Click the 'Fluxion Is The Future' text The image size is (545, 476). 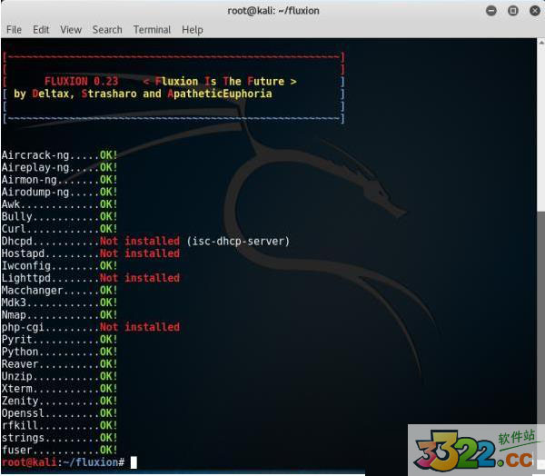tap(220, 82)
